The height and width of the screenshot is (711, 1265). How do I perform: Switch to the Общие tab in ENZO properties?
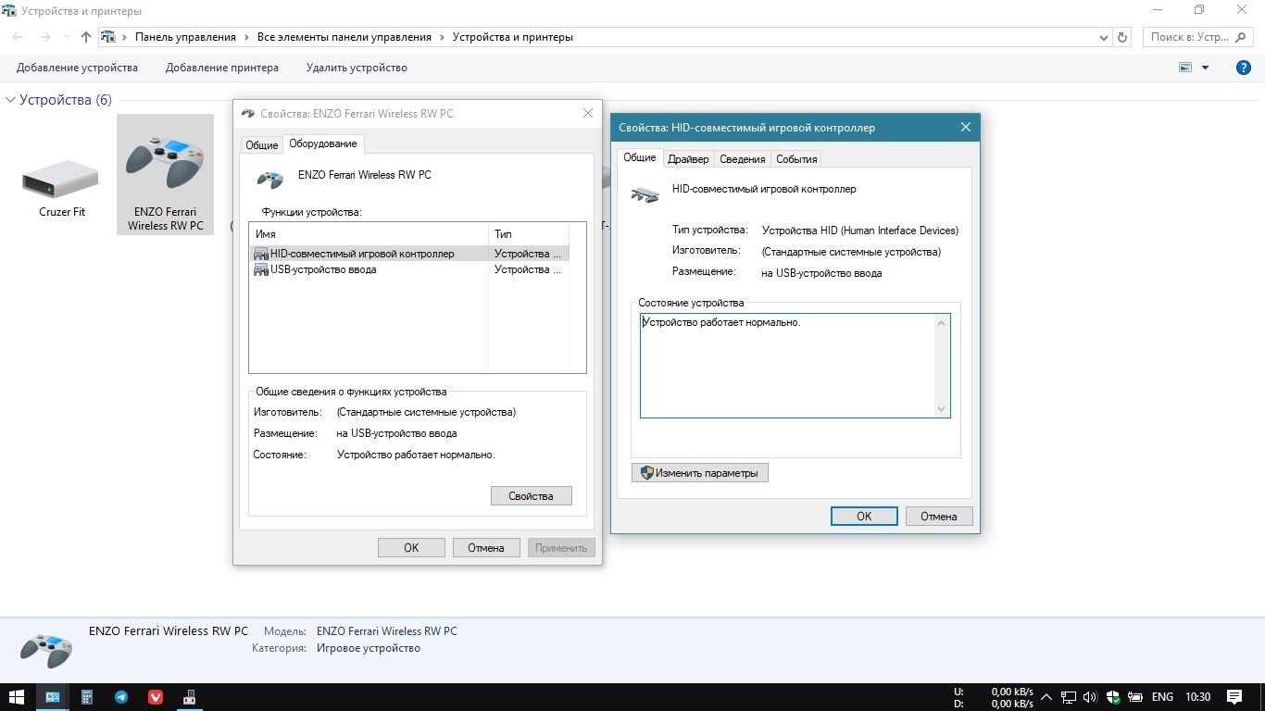click(261, 145)
